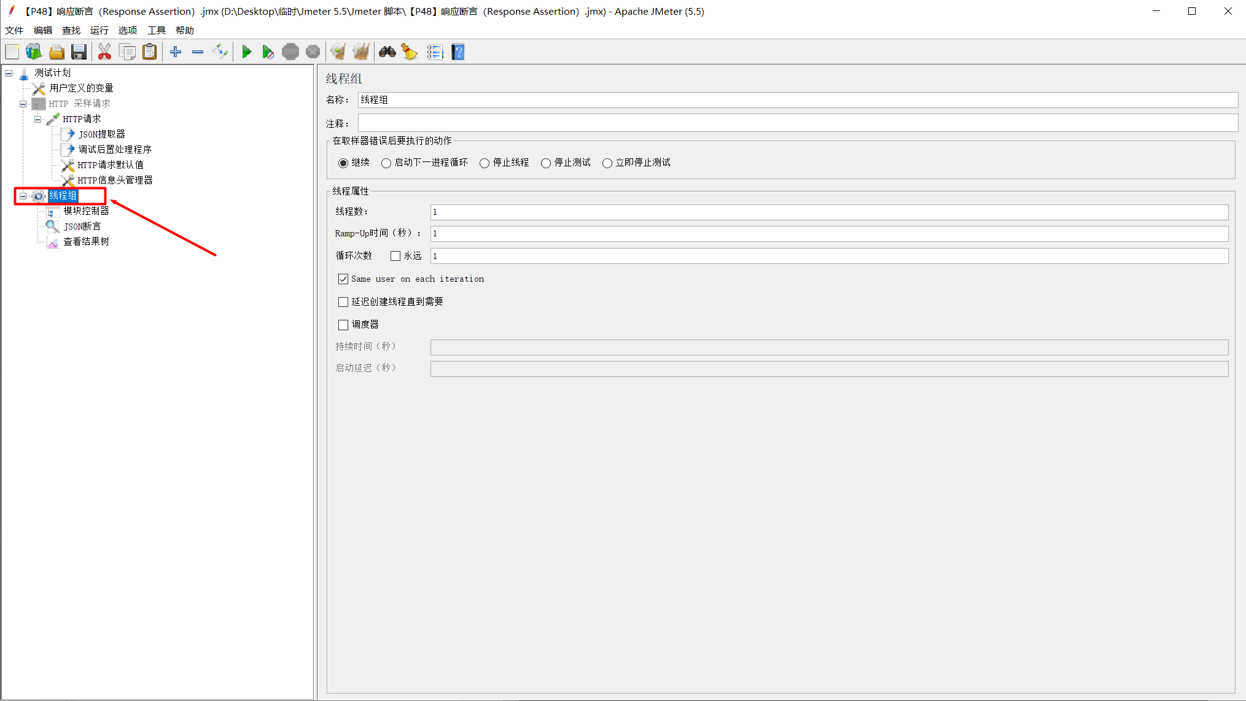Image resolution: width=1246 pixels, height=701 pixels.
Task: Select the 继续 radio button
Action: 343,163
